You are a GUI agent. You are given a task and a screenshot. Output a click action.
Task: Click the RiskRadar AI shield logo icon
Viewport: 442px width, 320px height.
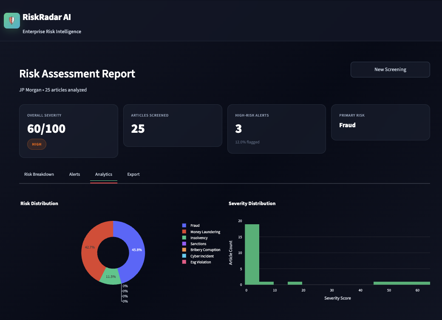pos(12,20)
